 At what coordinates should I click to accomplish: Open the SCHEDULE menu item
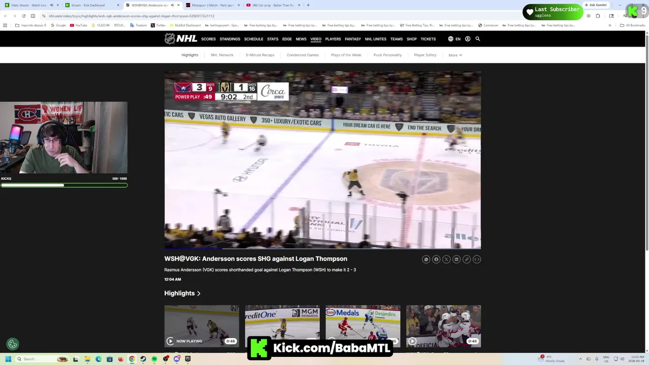[x=254, y=39]
